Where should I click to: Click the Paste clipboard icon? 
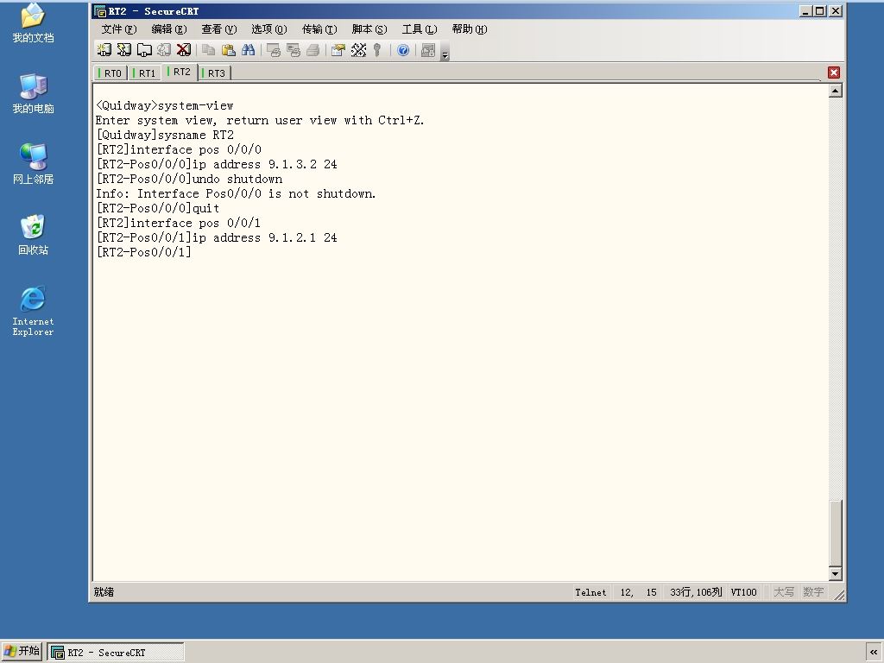pyautogui.click(x=228, y=50)
